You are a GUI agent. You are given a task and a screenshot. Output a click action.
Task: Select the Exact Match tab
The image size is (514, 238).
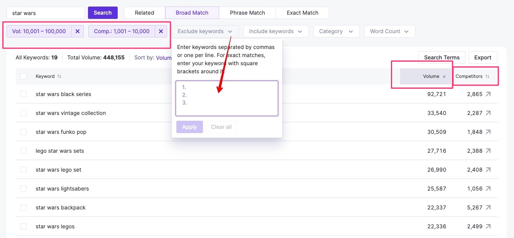point(302,13)
